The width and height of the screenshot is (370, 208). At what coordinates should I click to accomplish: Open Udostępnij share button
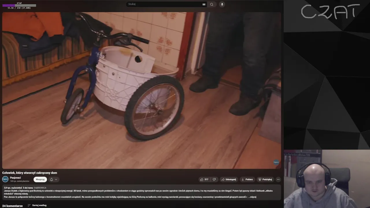tap(229, 179)
